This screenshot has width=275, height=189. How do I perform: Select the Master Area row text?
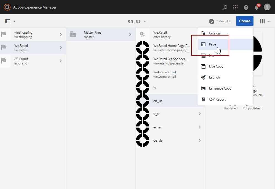[x=92, y=35]
